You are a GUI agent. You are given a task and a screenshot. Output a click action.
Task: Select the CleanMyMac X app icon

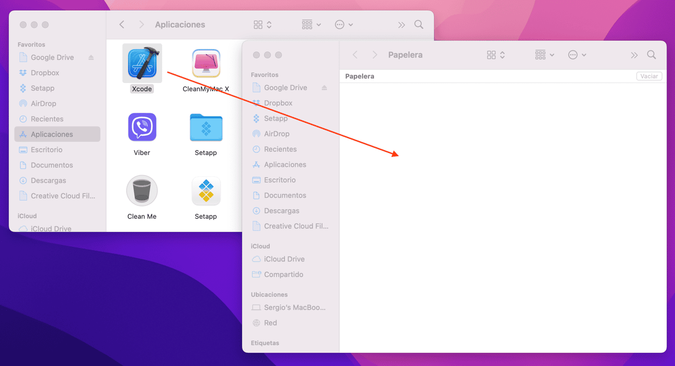pyautogui.click(x=206, y=63)
